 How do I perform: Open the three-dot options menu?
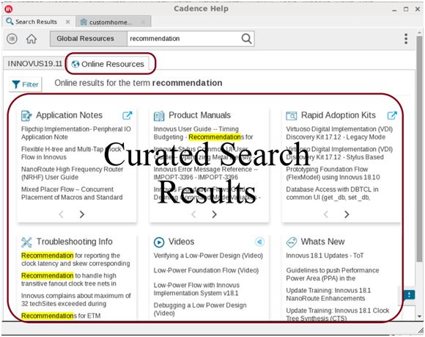[x=406, y=39]
